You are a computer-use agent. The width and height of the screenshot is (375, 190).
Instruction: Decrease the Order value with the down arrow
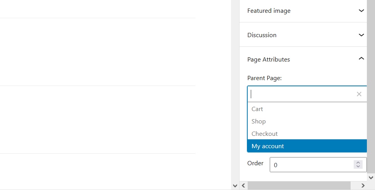click(x=358, y=166)
